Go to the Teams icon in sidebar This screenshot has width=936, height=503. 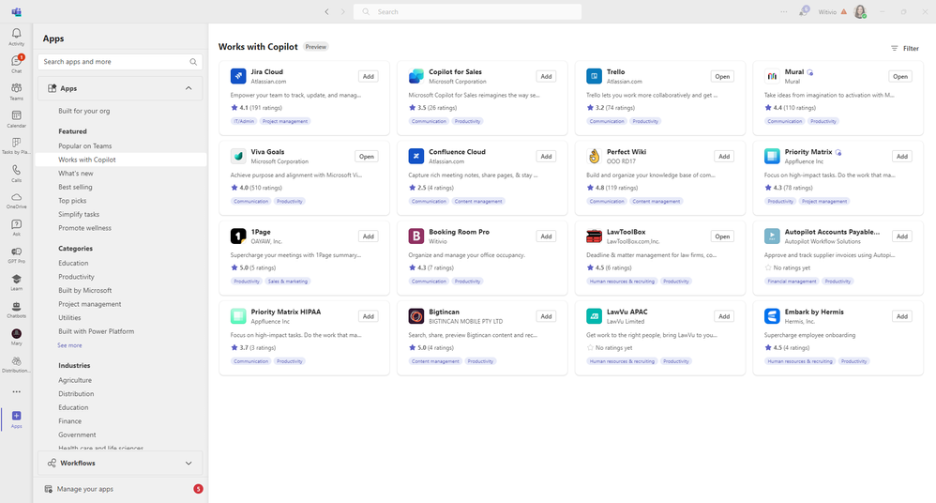[x=16, y=91]
